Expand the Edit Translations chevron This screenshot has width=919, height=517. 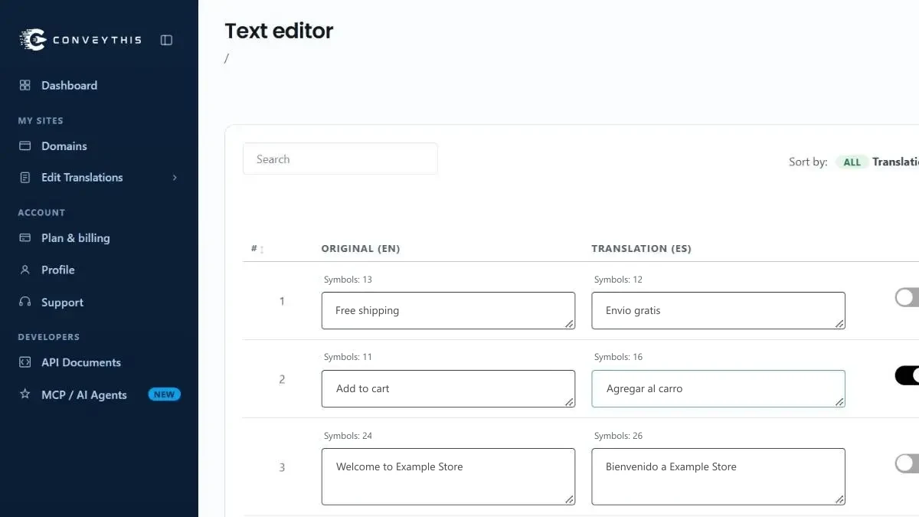click(175, 177)
